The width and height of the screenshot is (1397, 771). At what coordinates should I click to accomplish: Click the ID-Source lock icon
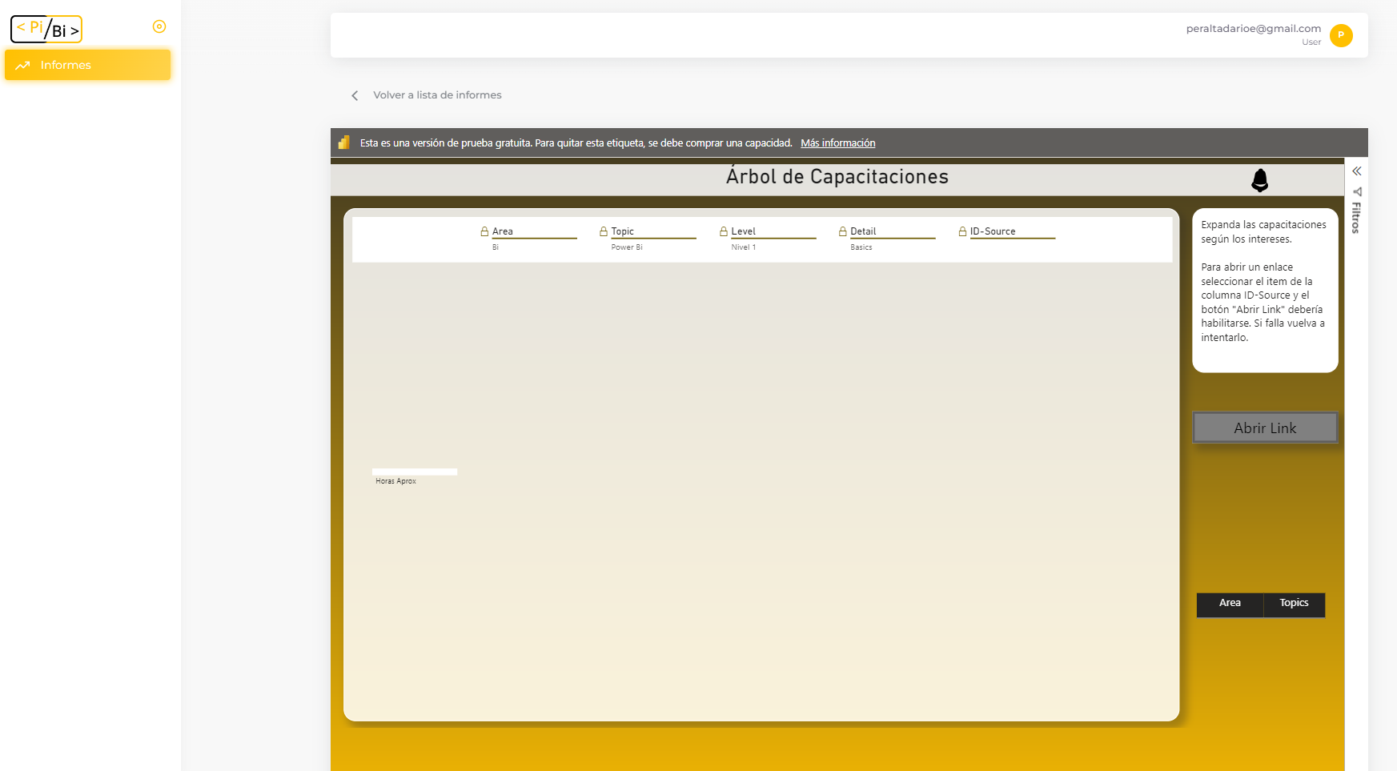tap(963, 231)
